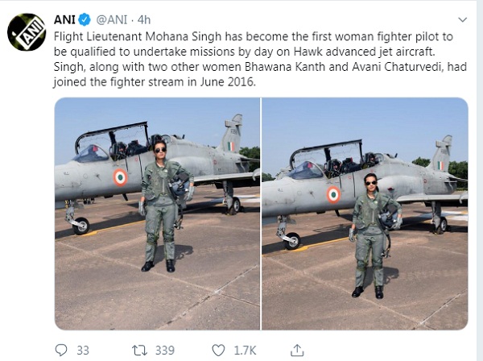Open the left photo of the pilot
This screenshot has width=483, height=361.
tap(157, 214)
